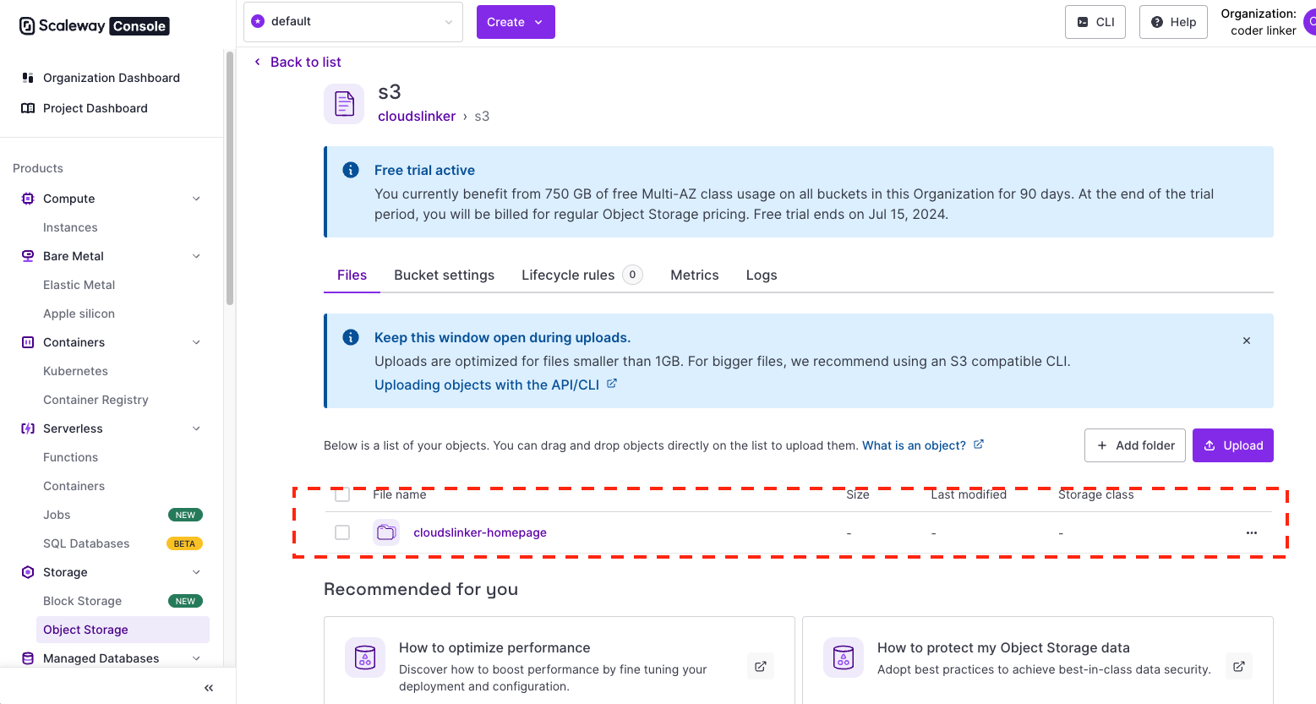The width and height of the screenshot is (1316, 704).
Task: Expand the Managed Databases chevron
Action: pos(196,658)
